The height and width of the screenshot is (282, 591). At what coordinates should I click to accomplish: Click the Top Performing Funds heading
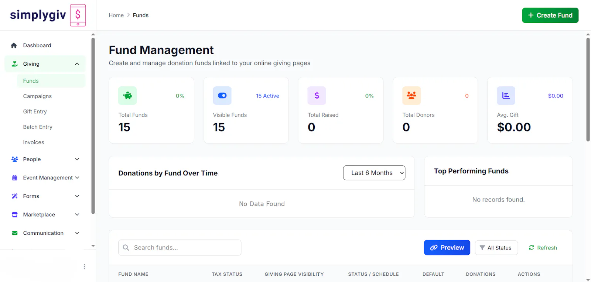click(471, 171)
